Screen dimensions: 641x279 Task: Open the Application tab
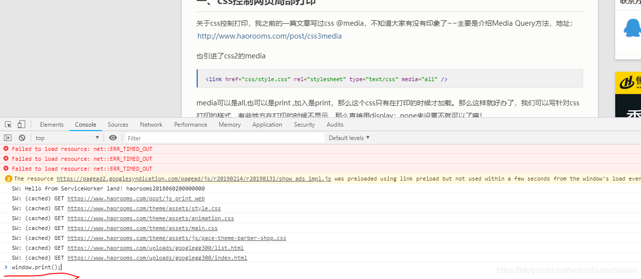pyautogui.click(x=267, y=125)
